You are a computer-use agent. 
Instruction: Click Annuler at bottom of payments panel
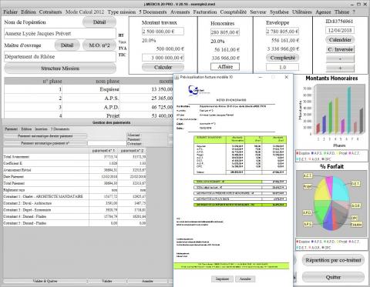[x=147, y=281]
